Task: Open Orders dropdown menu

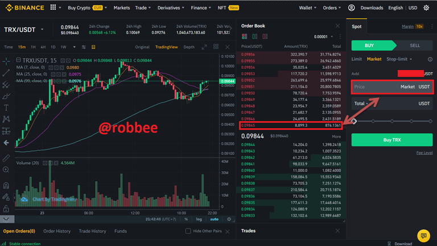Action: 332,8
